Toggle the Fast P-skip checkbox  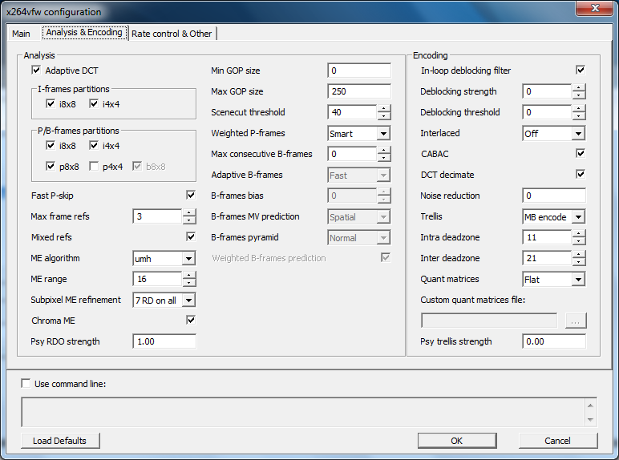pos(191,195)
